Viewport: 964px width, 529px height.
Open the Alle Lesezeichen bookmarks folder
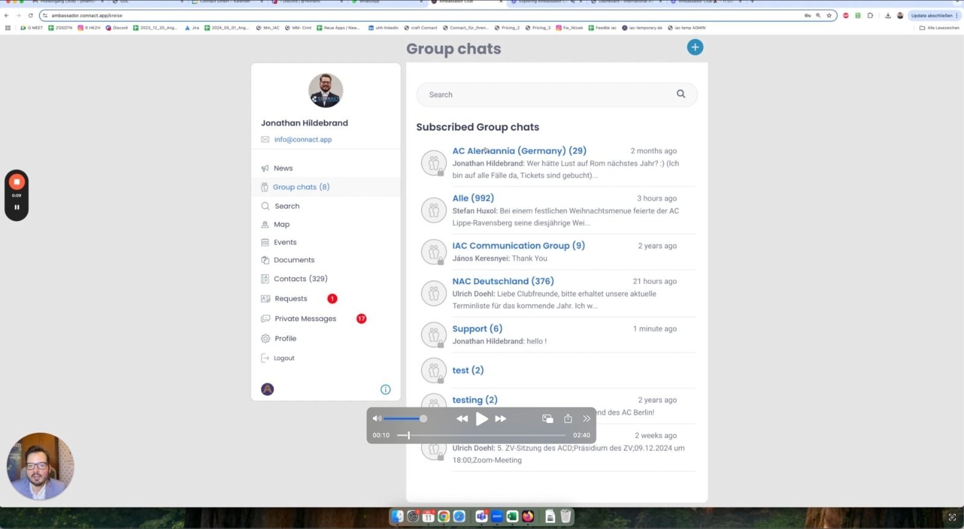click(939, 28)
